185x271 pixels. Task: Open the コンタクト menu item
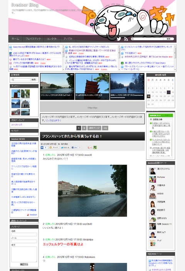pyautogui.click(x=52, y=39)
